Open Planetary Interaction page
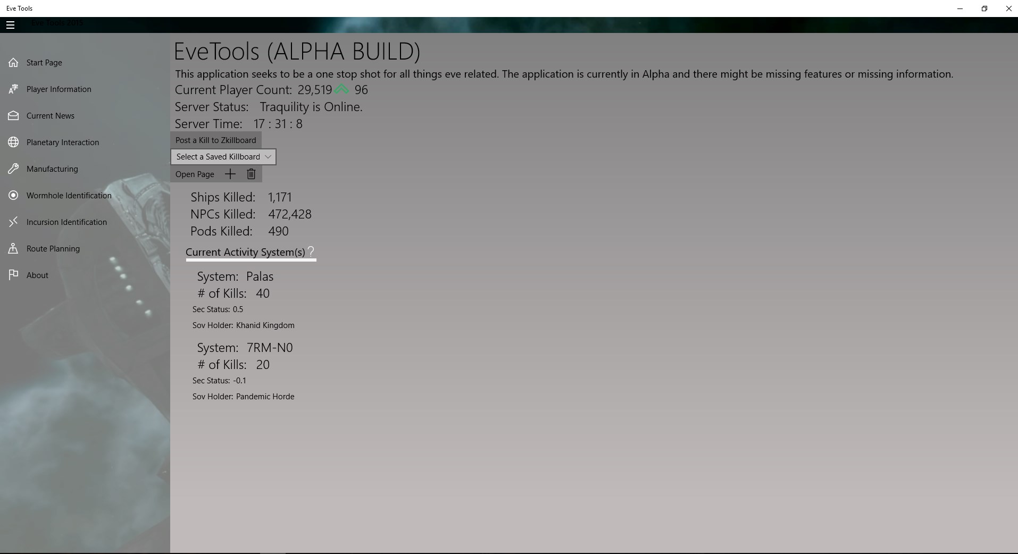This screenshot has height=554, width=1018. coord(63,142)
